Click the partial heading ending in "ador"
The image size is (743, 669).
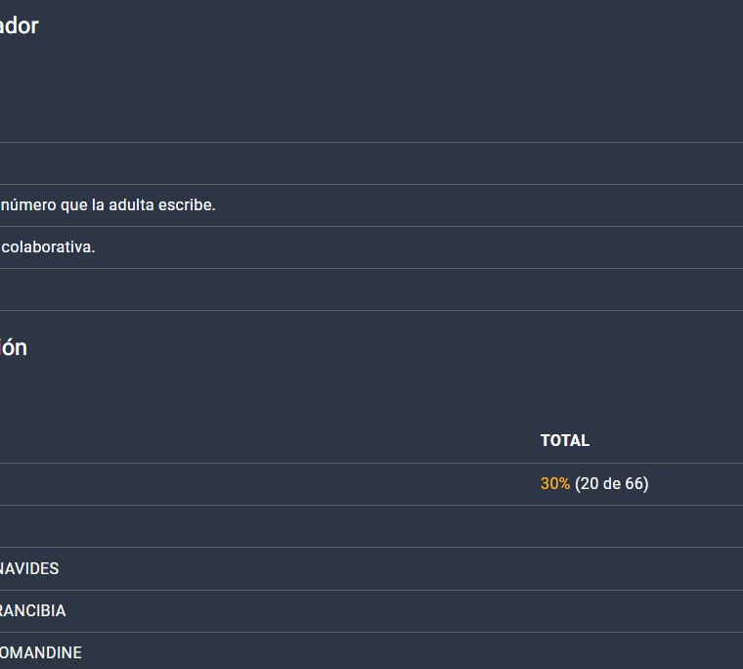pyautogui.click(x=20, y=26)
